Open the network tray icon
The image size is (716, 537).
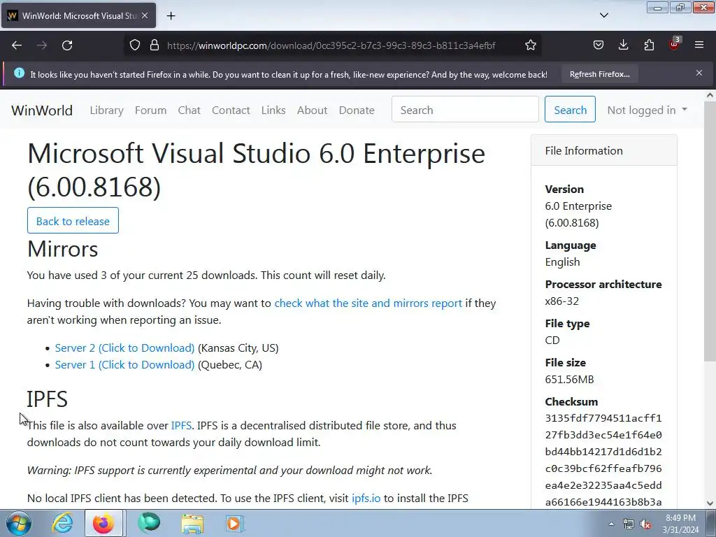tap(629, 524)
